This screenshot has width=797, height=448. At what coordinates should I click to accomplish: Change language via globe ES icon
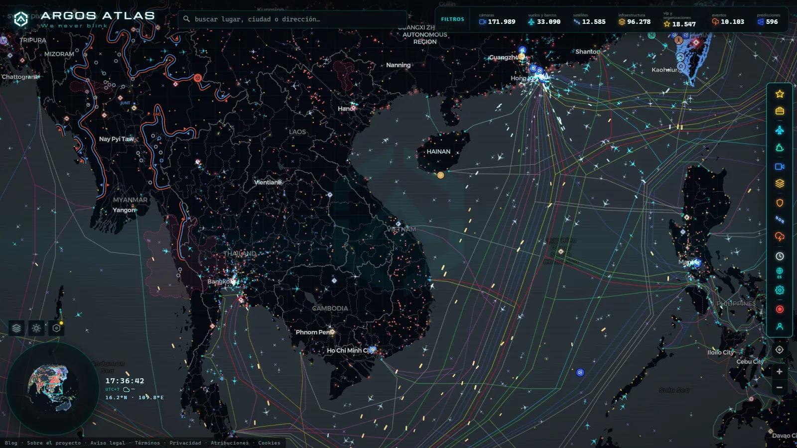780,273
